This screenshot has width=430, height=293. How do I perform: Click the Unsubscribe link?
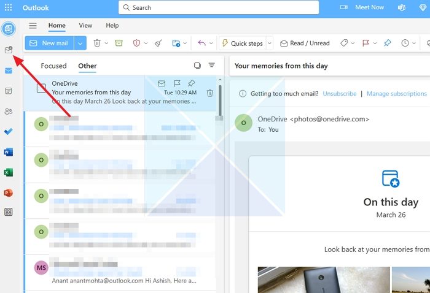[340, 94]
